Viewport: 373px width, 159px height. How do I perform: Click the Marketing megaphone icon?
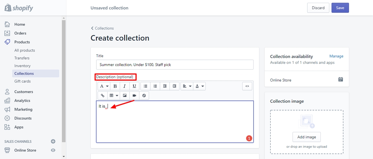pos(7,109)
